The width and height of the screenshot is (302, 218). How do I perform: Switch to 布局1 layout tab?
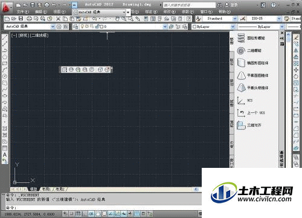46,189
